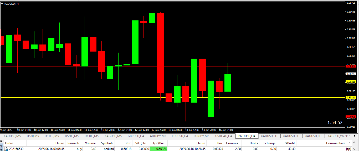Switch to the XAUUSD,M5 chart tab
The height and width of the screenshot is (151, 359).
pyautogui.click(x=12, y=136)
